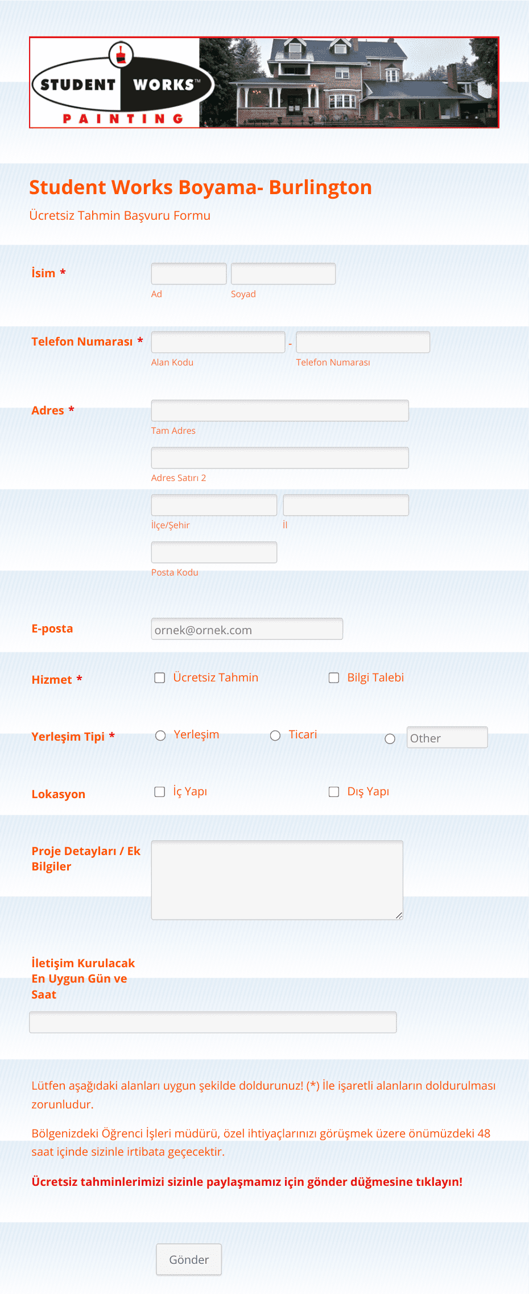This screenshot has width=529, height=1294.
Task: Select the Yerleşim radio button
Action: point(160,736)
